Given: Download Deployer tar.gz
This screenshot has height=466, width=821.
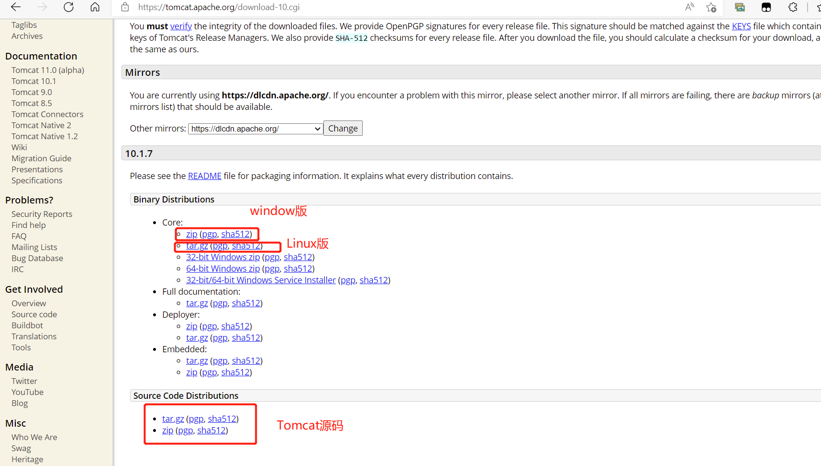Looking at the screenshot, I should click(197, 338).
